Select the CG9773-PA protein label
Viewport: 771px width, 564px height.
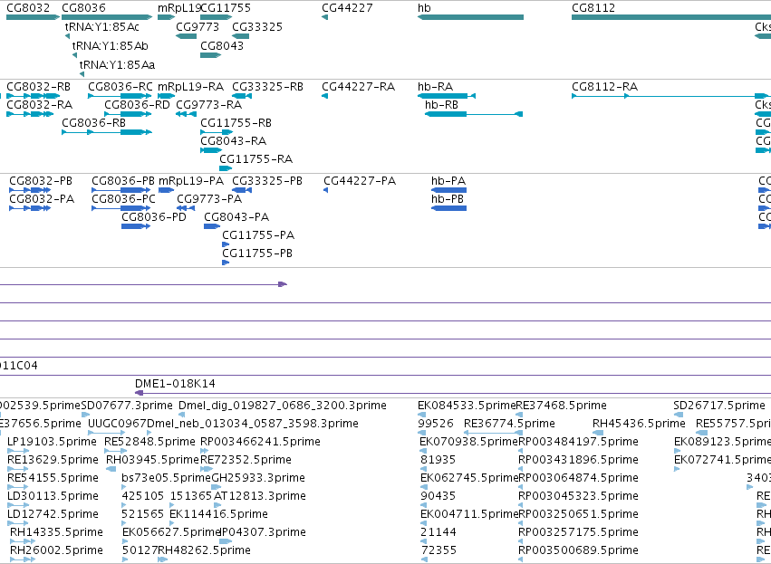pos(209,199)
